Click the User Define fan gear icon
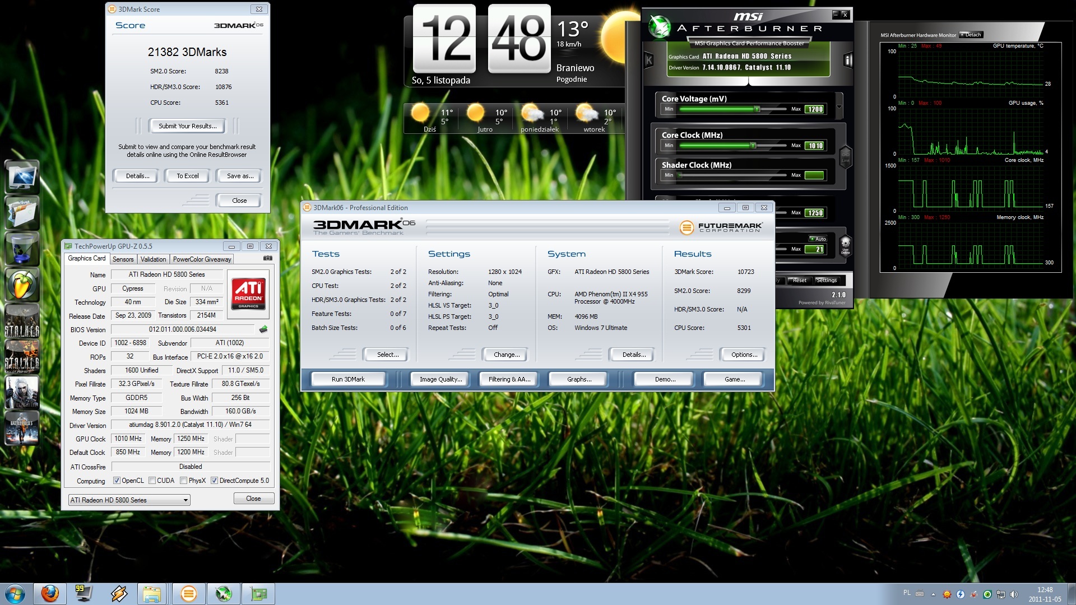The image size is (1076, 605). tap(845, 244)
